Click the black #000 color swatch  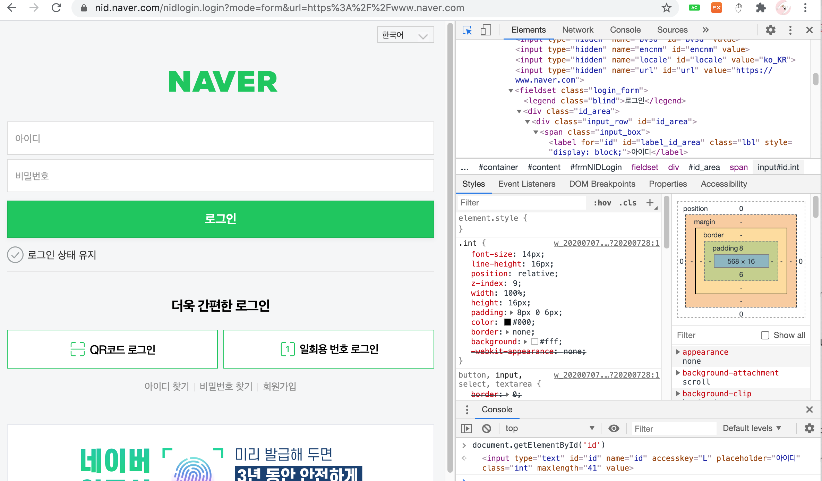click(x=507, y=322)
